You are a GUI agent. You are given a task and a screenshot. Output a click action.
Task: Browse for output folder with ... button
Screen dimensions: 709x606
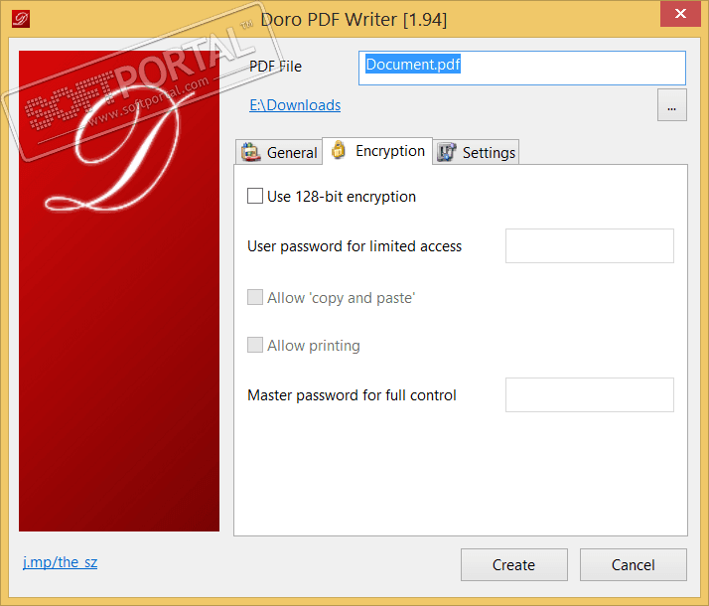(x=672, y=105)
